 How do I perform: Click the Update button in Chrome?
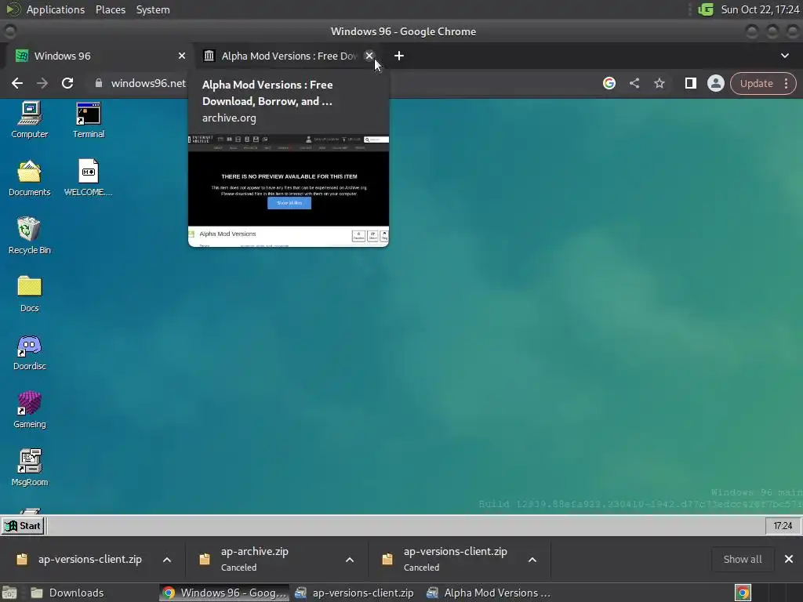(x=756, y=83)
